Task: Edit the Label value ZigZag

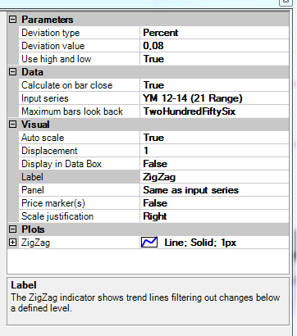Action: coord(214,177)
